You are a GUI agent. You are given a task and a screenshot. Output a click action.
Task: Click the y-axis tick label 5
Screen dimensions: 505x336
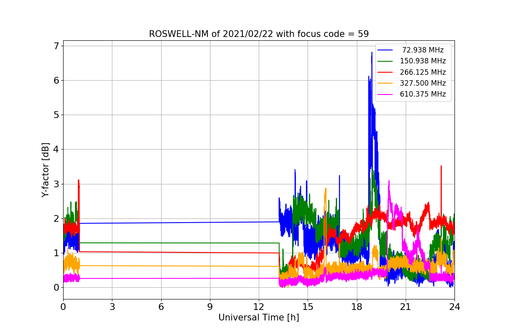pos(56,115)
